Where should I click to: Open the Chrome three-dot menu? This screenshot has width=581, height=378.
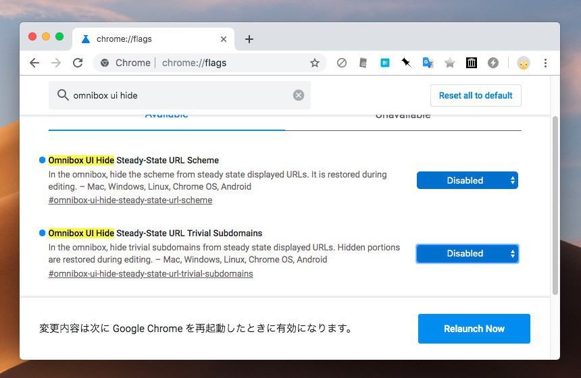tap(545, 63)
